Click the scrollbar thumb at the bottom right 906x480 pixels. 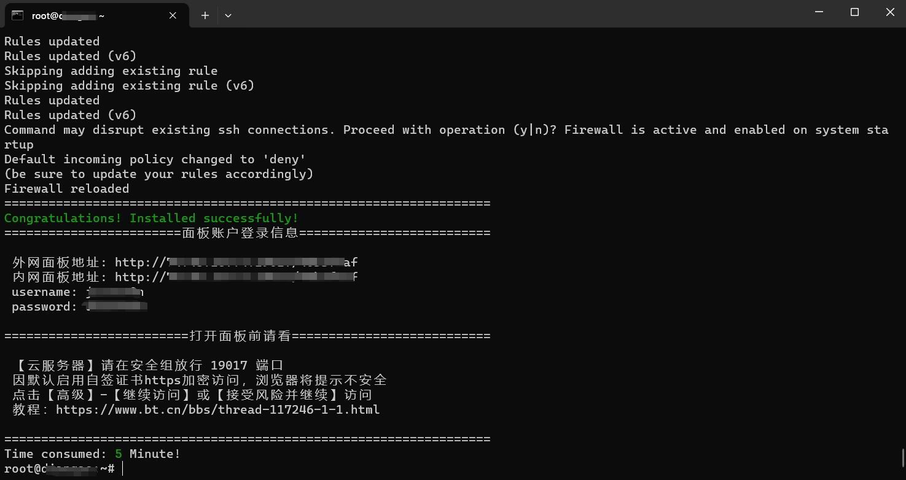[902, 458]
